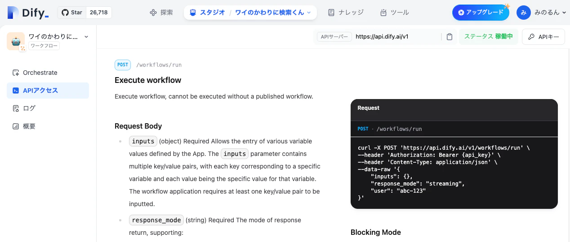This screenshot has width=570, height=242.
Task: Click the response_mode code tag
Action: click(x=156, y=220)
